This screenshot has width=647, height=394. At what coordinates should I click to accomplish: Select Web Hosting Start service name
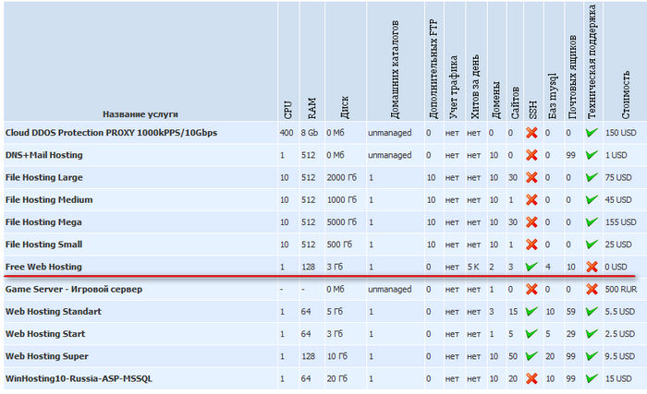[x=45, y=334]
